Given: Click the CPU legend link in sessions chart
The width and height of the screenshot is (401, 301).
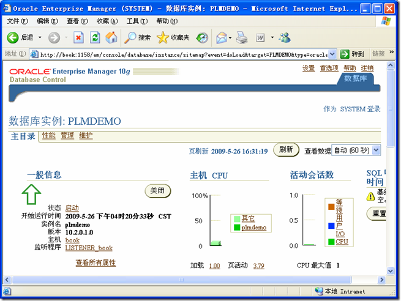Looking at the screenshot, I should coord(342,242).
